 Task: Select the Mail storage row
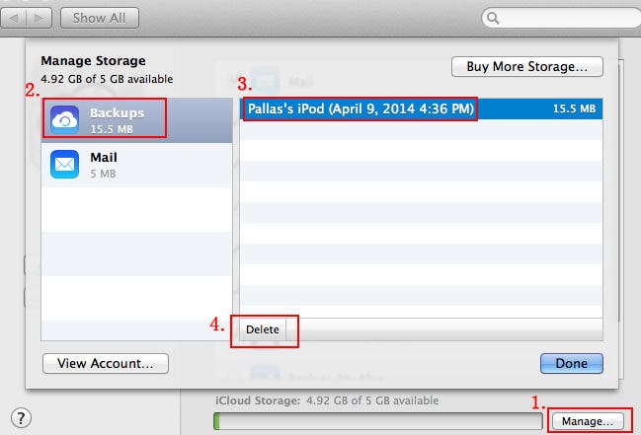click(136, 165)
